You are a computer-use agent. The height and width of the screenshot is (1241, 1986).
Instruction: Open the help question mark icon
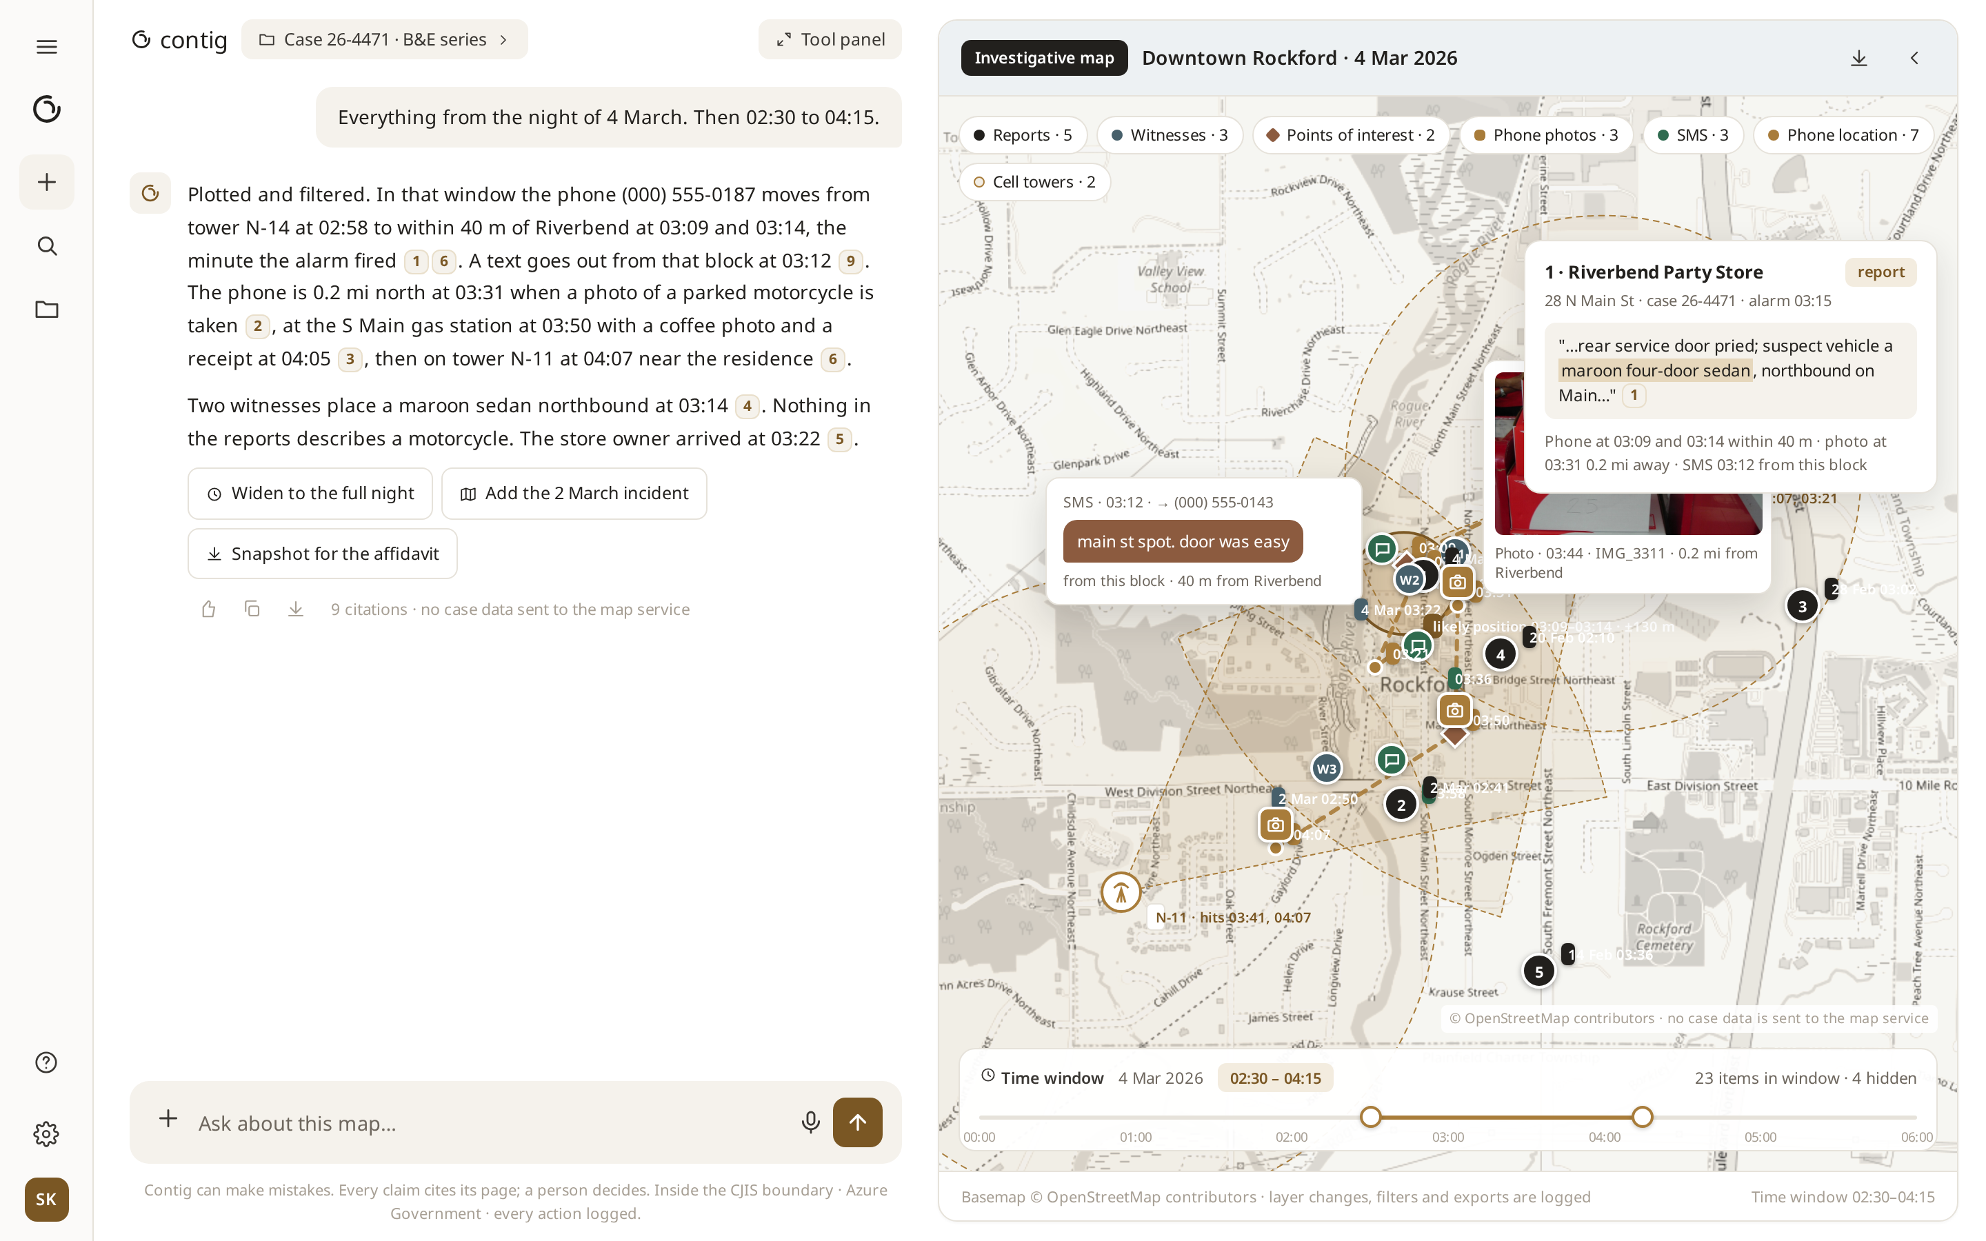[x=47, y=1062]
